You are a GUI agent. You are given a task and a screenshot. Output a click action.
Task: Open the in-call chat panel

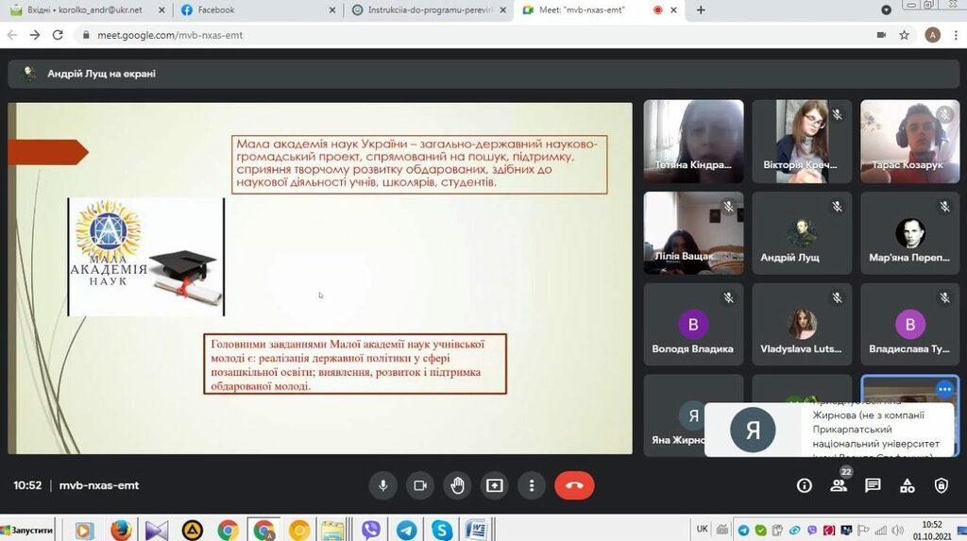873,485
